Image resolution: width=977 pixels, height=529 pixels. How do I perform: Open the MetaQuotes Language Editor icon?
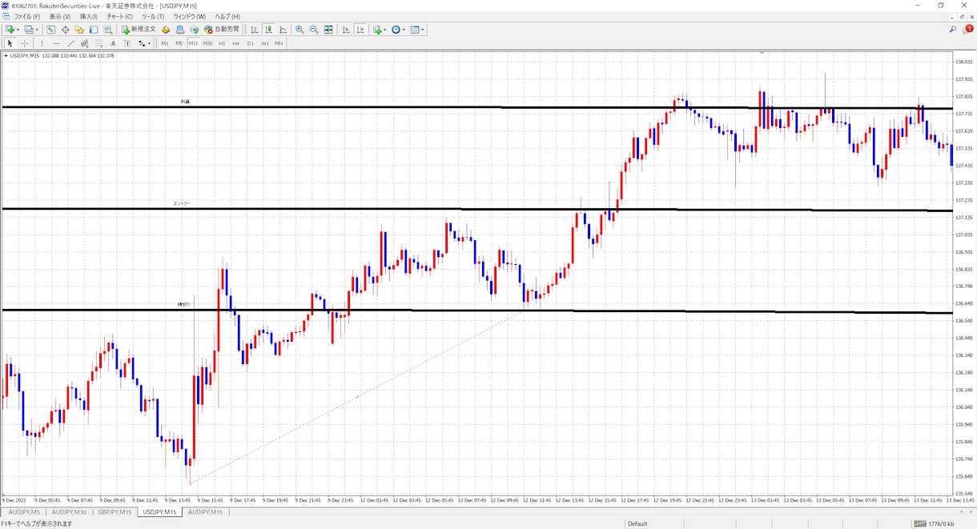click(x=166, y=30)
